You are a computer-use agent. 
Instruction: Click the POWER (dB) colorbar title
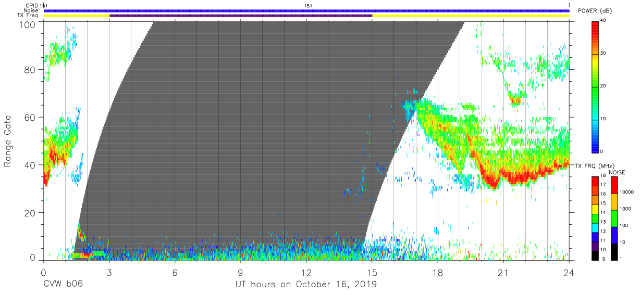click(596, 11)
